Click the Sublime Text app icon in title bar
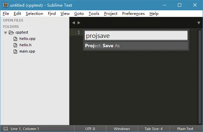 click(6, 5)
